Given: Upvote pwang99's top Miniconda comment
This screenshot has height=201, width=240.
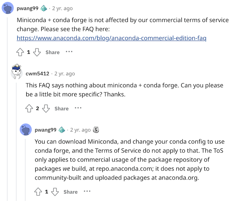Looking at the screenshot, I should (20, 52).
